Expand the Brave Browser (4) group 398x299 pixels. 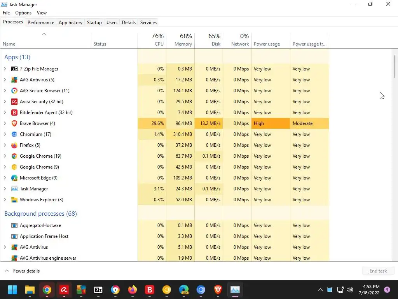point(5,123)
